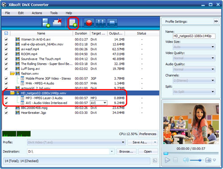The image size is (223, 169).
Task: Click the folder icon beside fashion.wmv
Action: pos(12,73)
